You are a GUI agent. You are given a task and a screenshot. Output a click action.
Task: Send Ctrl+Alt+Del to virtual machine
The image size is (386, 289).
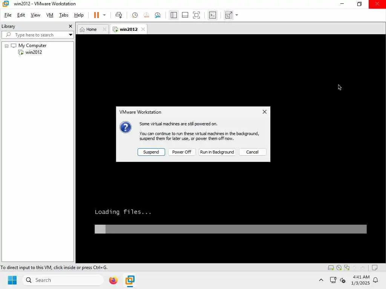(x=119, y=15)
